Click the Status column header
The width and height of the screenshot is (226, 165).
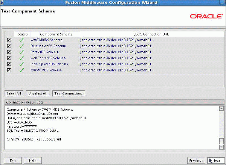pos(23,34)
